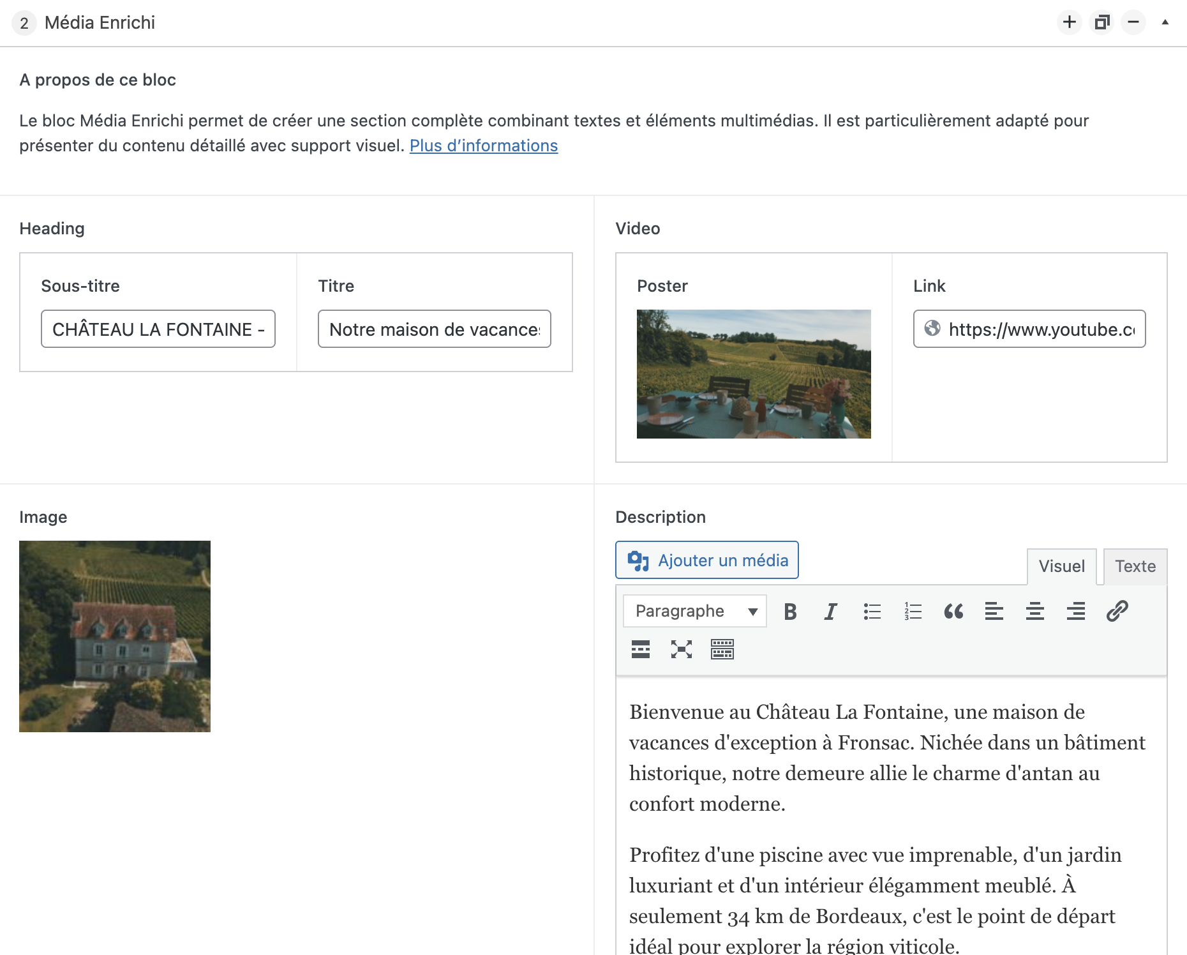Click the Sous-titre input field

[x=158, y=329]
